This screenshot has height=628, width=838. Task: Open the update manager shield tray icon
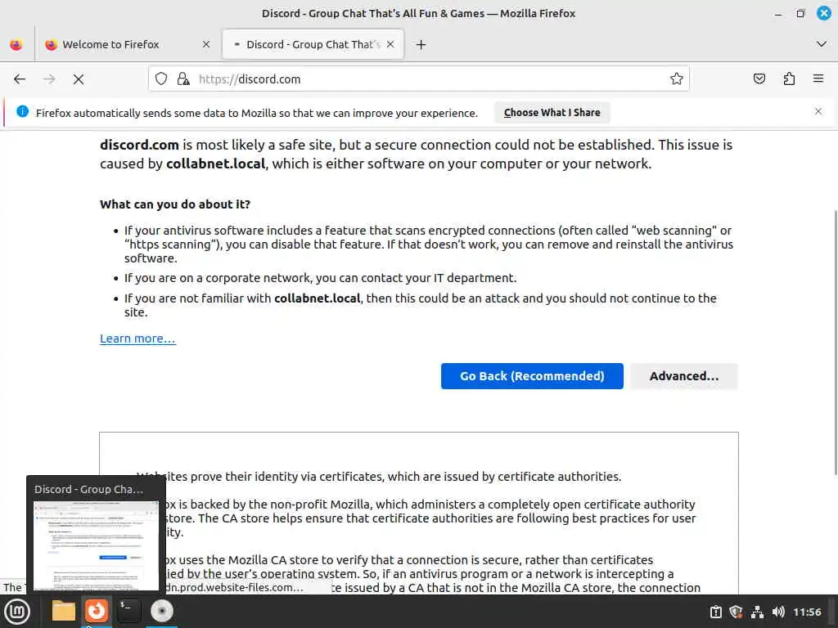click(736, 612)
